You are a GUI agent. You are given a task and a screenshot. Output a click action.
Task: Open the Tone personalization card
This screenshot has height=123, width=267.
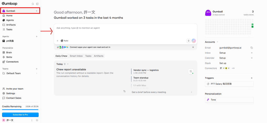pos(229,100)
